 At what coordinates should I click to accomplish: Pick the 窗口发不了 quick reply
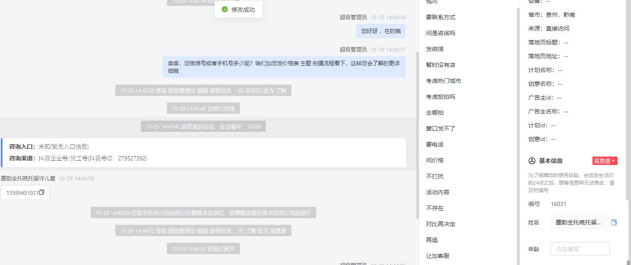point(441,129)
